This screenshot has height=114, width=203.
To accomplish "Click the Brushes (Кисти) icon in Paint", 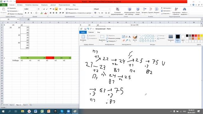I will tap(135, 37).
